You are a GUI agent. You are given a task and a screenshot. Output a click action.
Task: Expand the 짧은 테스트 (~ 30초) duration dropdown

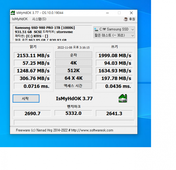[x=114, y=35]
